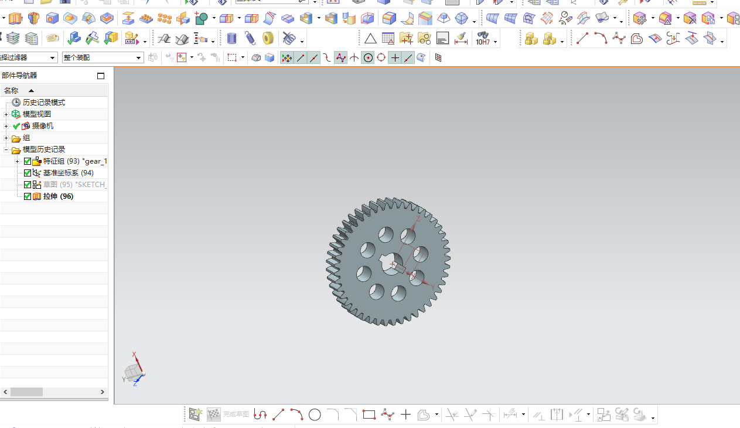
Task: Open the 整个装配 selection scope dropdown
Action: coord(139,57)
